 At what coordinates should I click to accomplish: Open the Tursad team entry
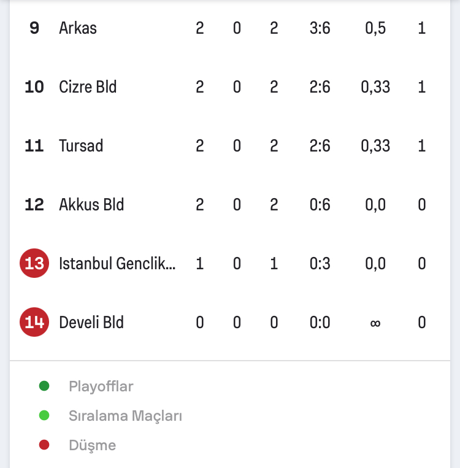pyautogui.click(x=81, y=145)
